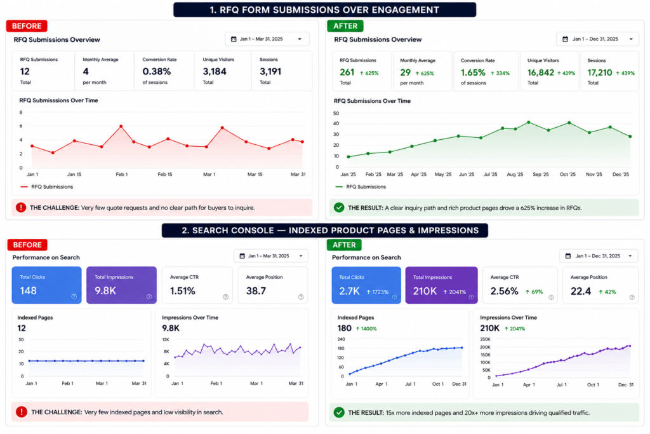Click 'RFQ Submisssions Over Time' title in Before panel
650x434 pixels.
coord(58,100)
